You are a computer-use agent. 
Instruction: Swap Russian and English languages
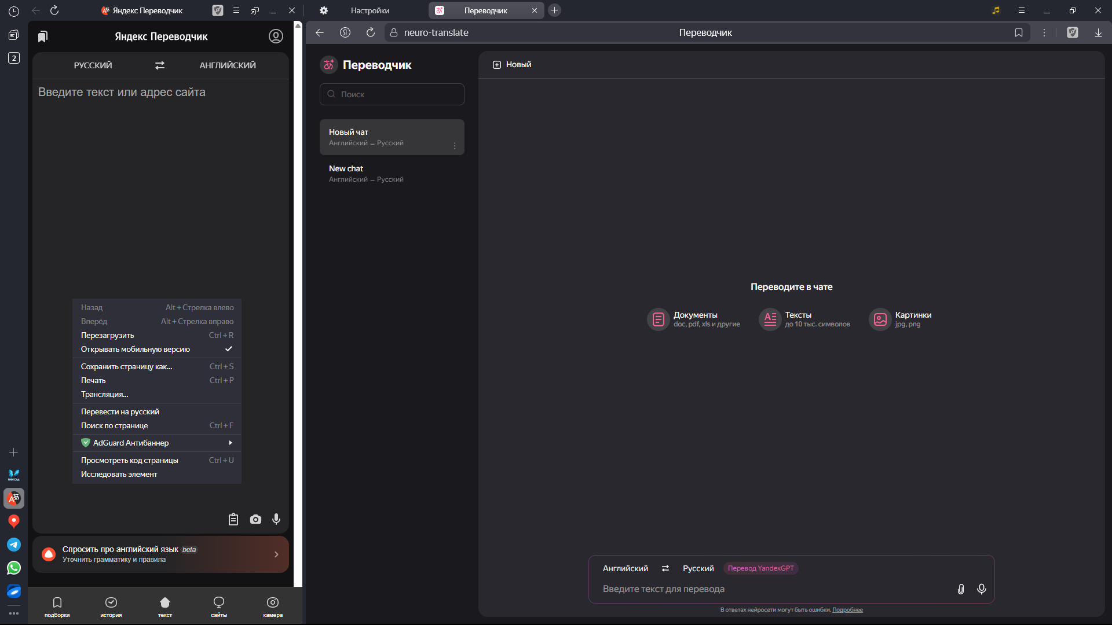coord(160,65)
